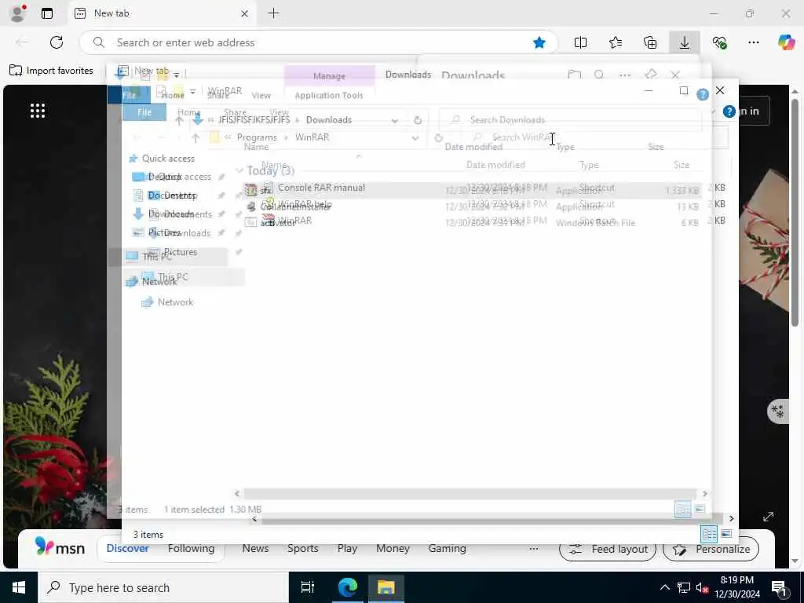Open Edge tab actions menu icon
This screenshot has width=804, height=603.
(x=47, y=13)
